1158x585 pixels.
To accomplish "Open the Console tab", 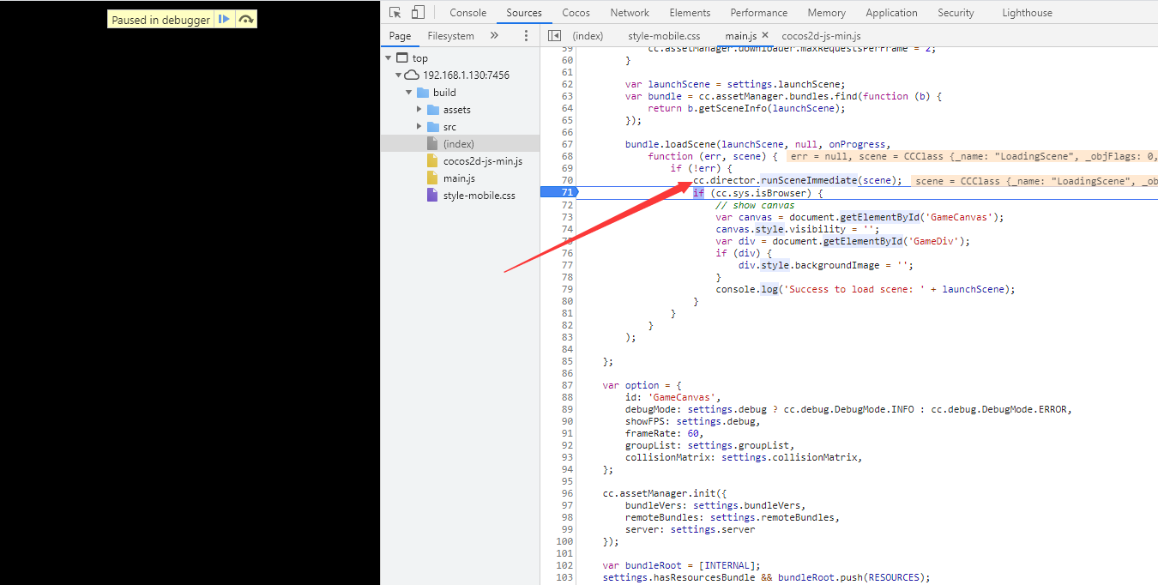I will 468,13.
